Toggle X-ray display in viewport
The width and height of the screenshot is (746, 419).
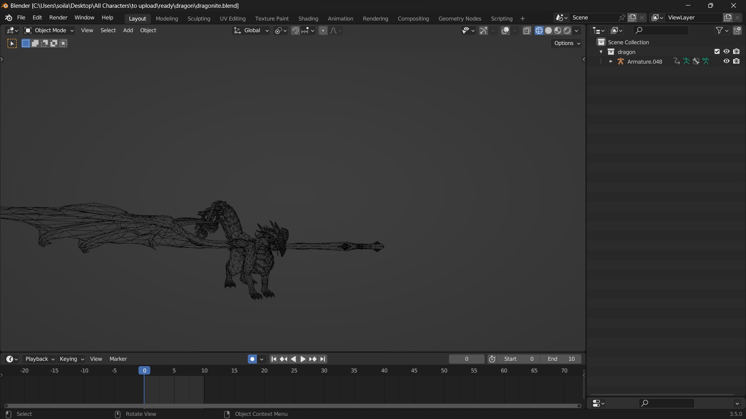527,31
